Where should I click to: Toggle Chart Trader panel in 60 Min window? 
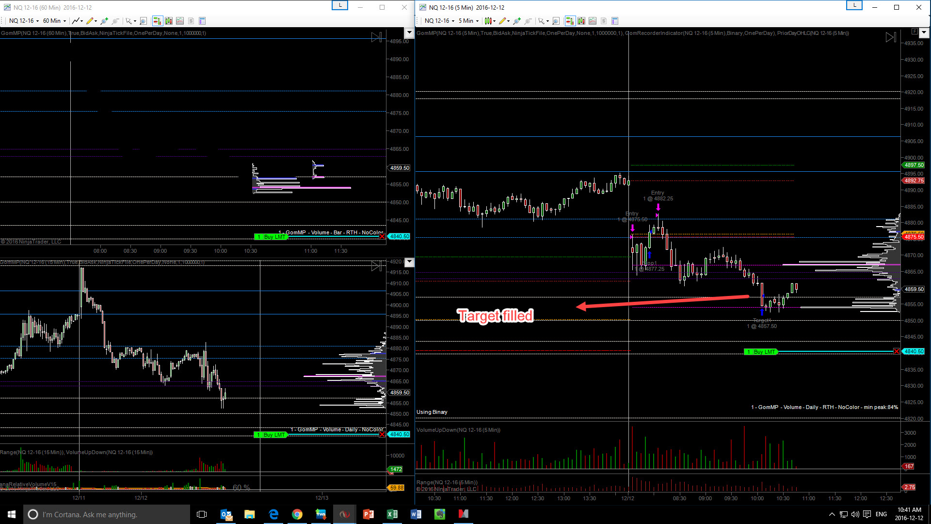[157, 21]
